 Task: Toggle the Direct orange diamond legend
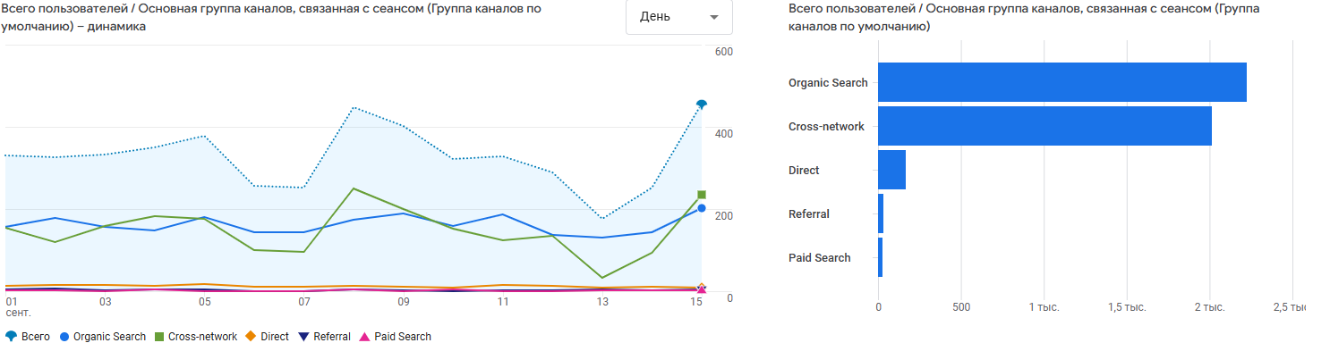[x=251, y=337]
